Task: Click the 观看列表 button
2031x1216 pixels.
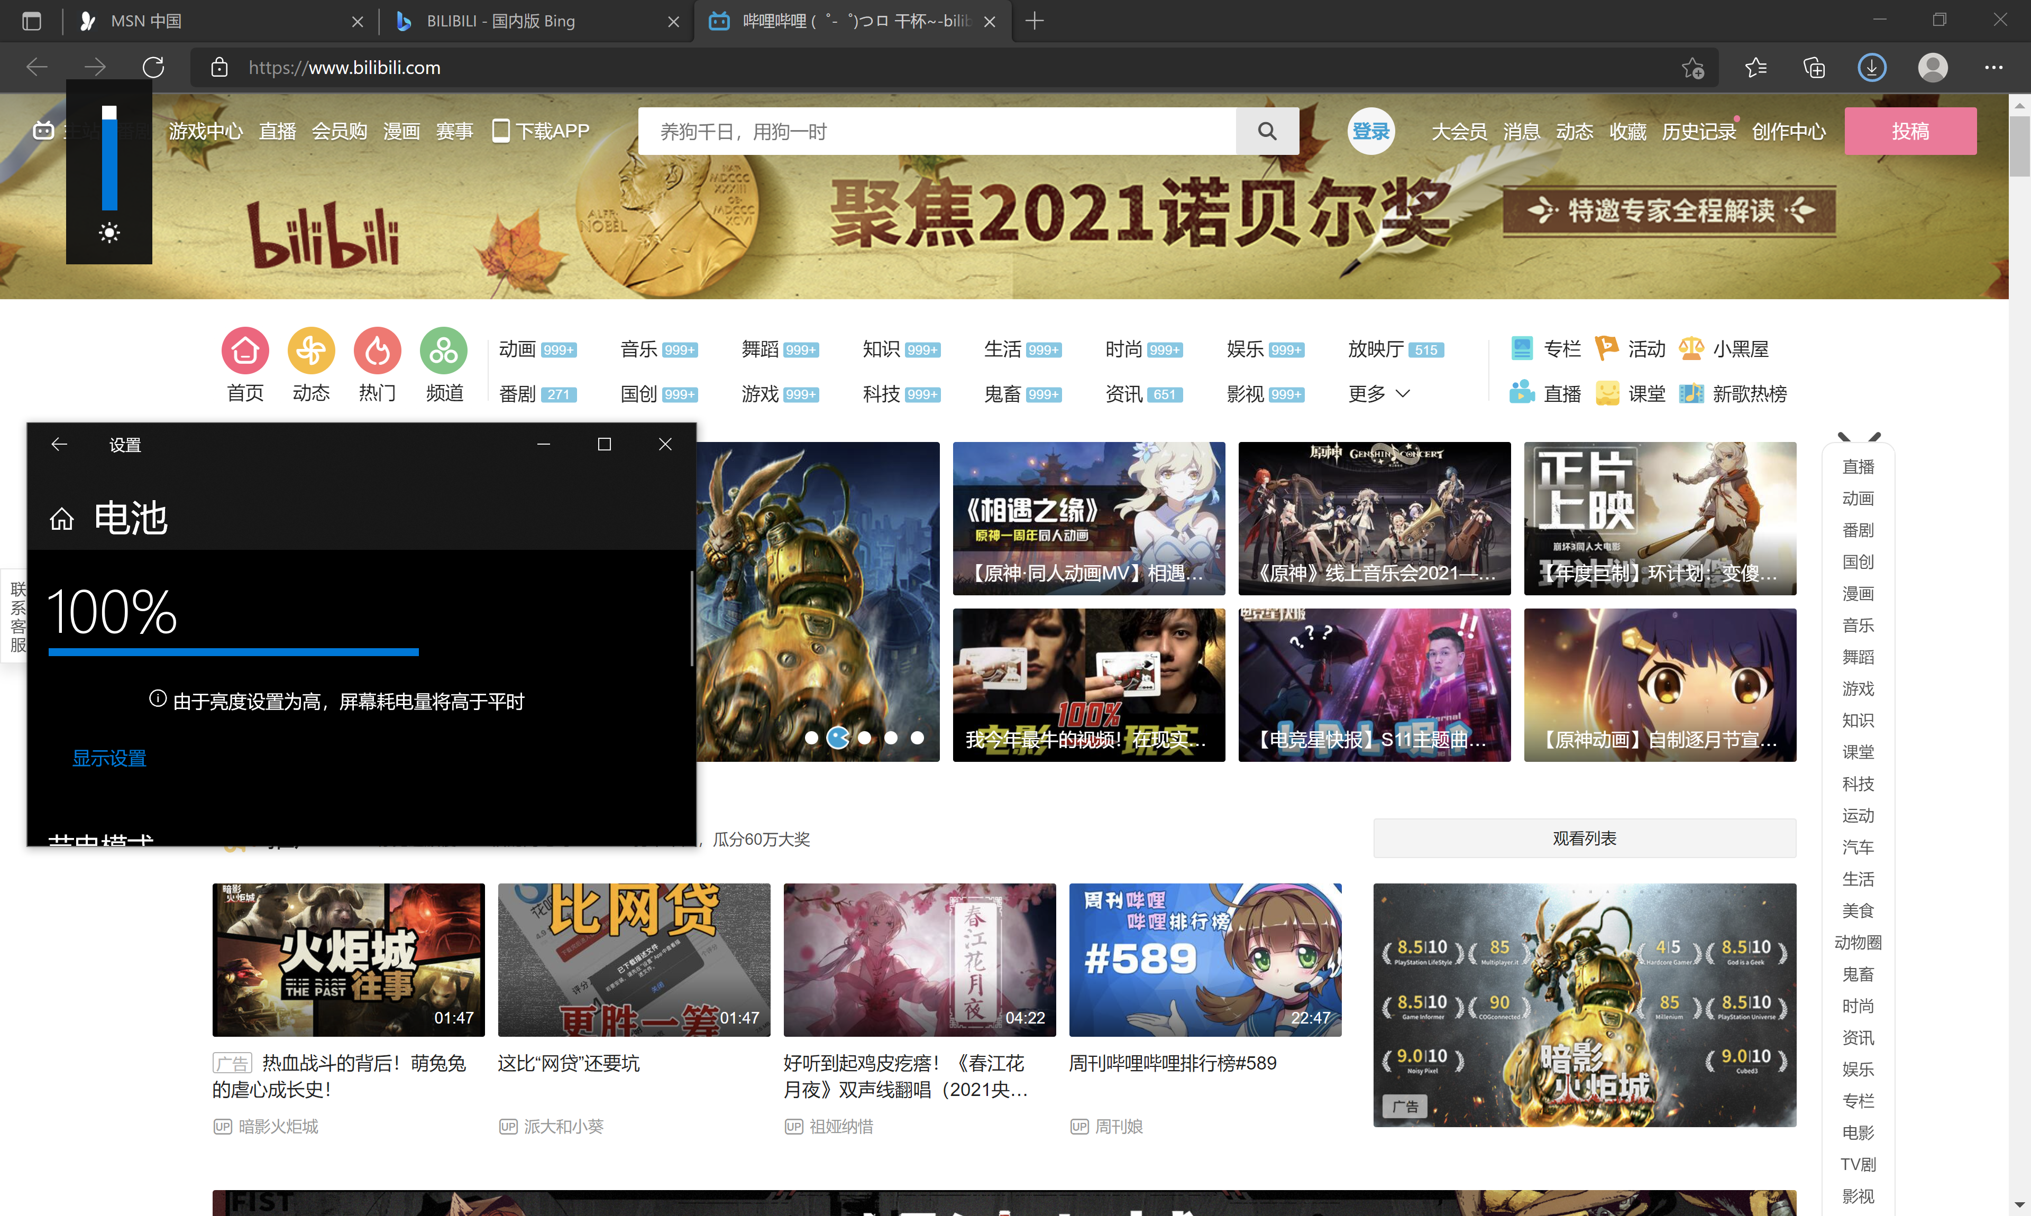Action: [1584, 839]
